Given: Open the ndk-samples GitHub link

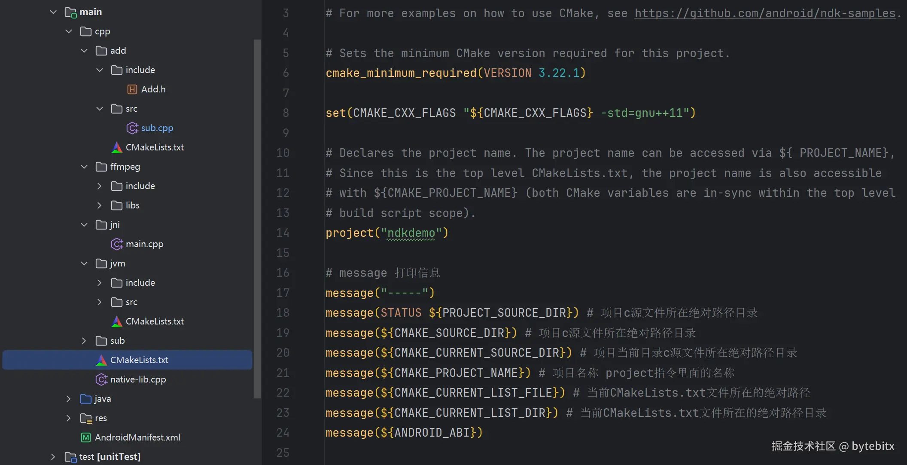Looking at the screenshot, I should (x=764, y=13).
